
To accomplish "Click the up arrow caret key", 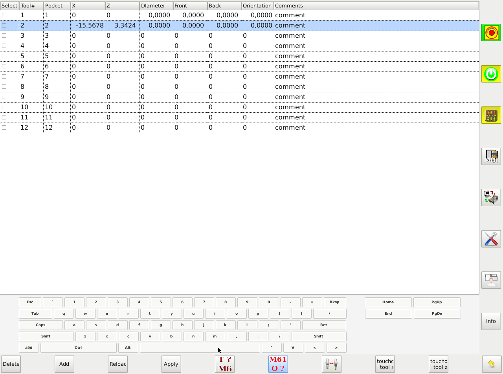I will pyautogui.click(x=272, y=348).
